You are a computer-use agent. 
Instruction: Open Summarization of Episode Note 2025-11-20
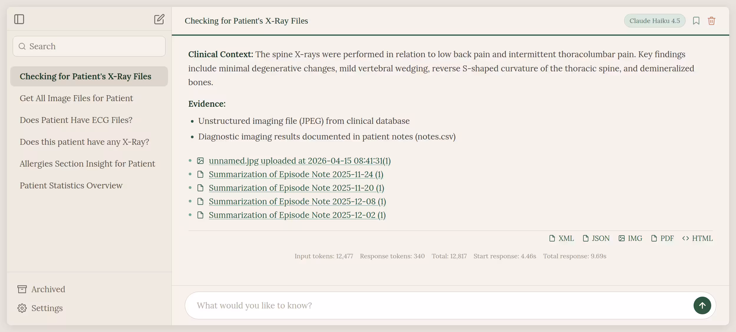coord(296,188)
